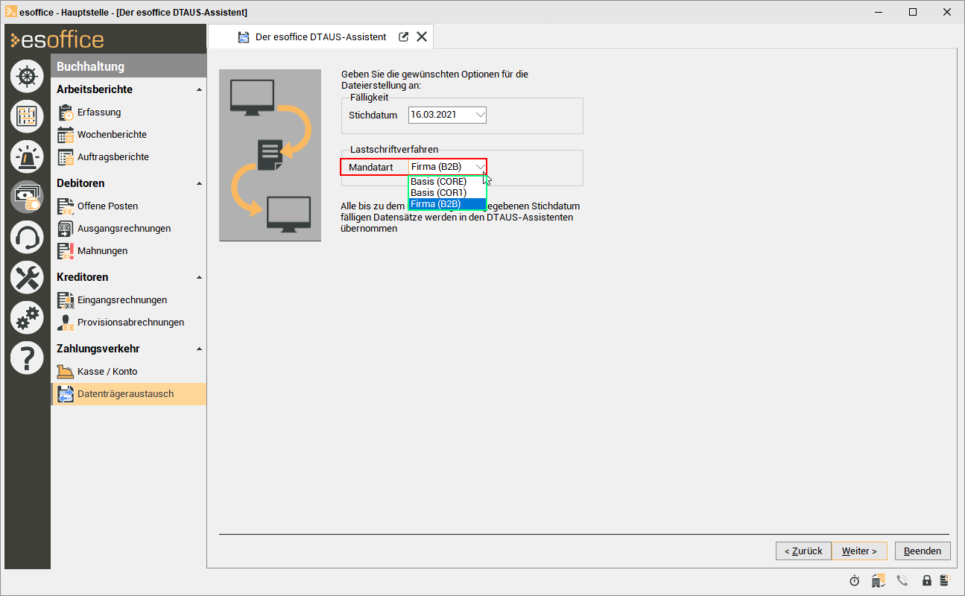
Task: Open Auftragsberichte entry
Action: [113, 157]
